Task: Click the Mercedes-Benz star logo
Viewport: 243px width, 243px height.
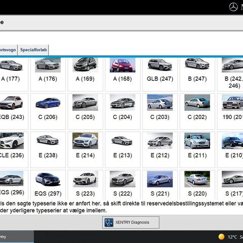Action: point(233,7)
